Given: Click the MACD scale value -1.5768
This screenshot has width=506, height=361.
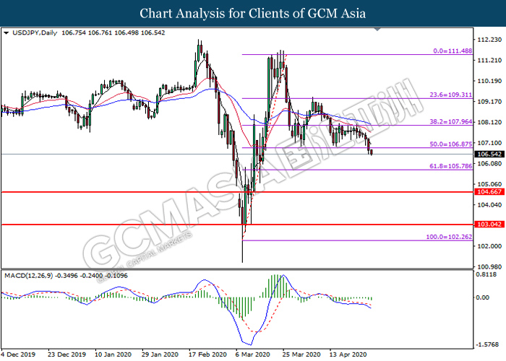Looking at the screenshot, I should pyautogui.click(x=487, y=344).
